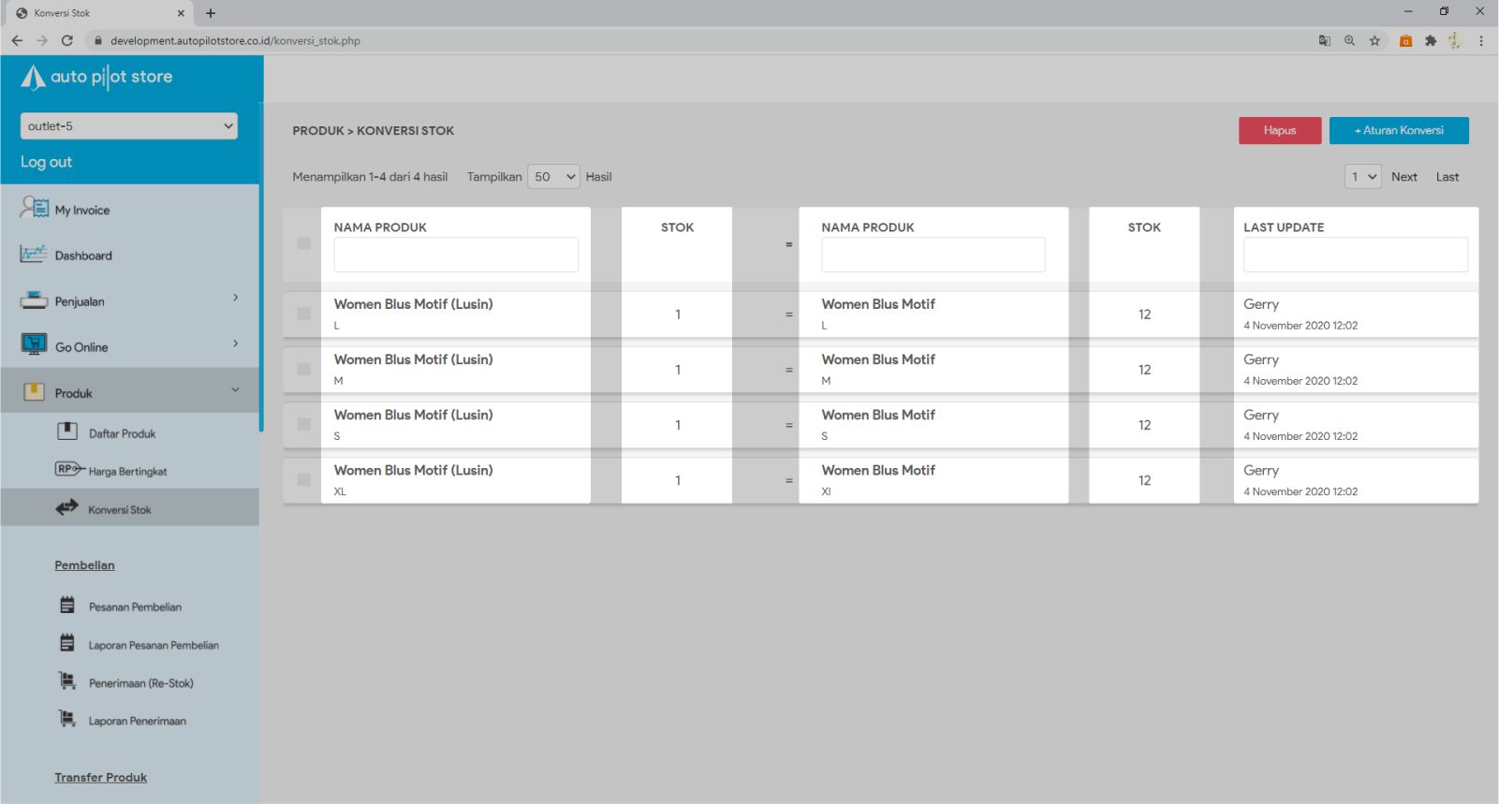
Task: Check the Women Blus Motif (Lusin) L row
Action: pos(303,314)
